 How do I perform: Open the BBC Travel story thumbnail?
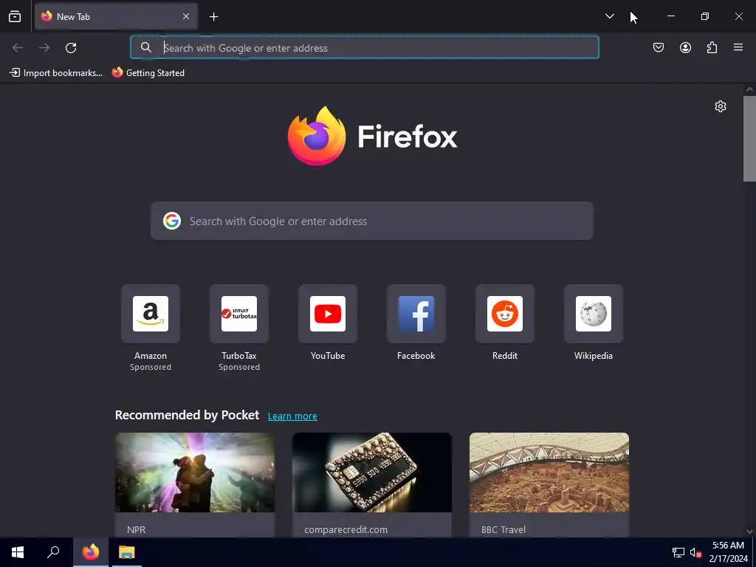coord(549,472)
